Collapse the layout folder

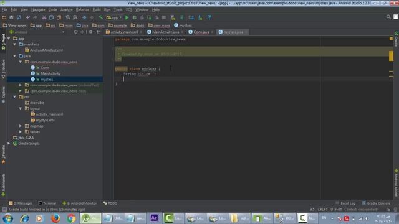[x=21, y=108]
